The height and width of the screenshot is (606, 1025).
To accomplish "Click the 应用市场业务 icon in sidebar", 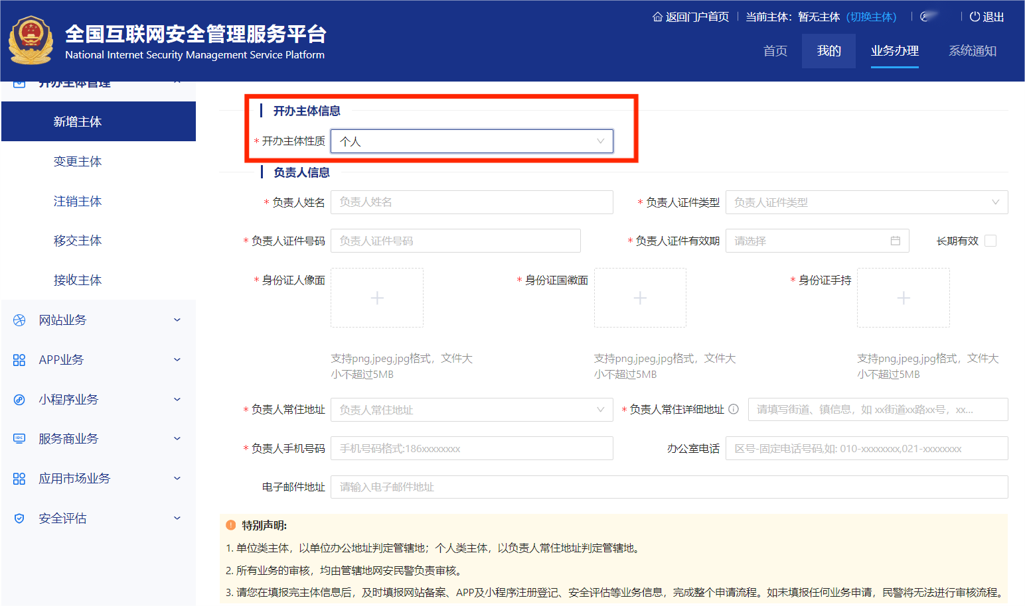I will (19, 478).
